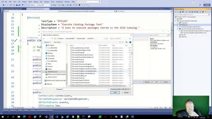Collapse the class outline at line 16
Image resolution: width=212 pixels, height=119 pixels.
pyautogui.click(x=20, y=40)
